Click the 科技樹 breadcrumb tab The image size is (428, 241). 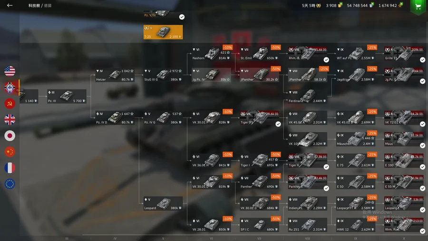pos(34,5)
